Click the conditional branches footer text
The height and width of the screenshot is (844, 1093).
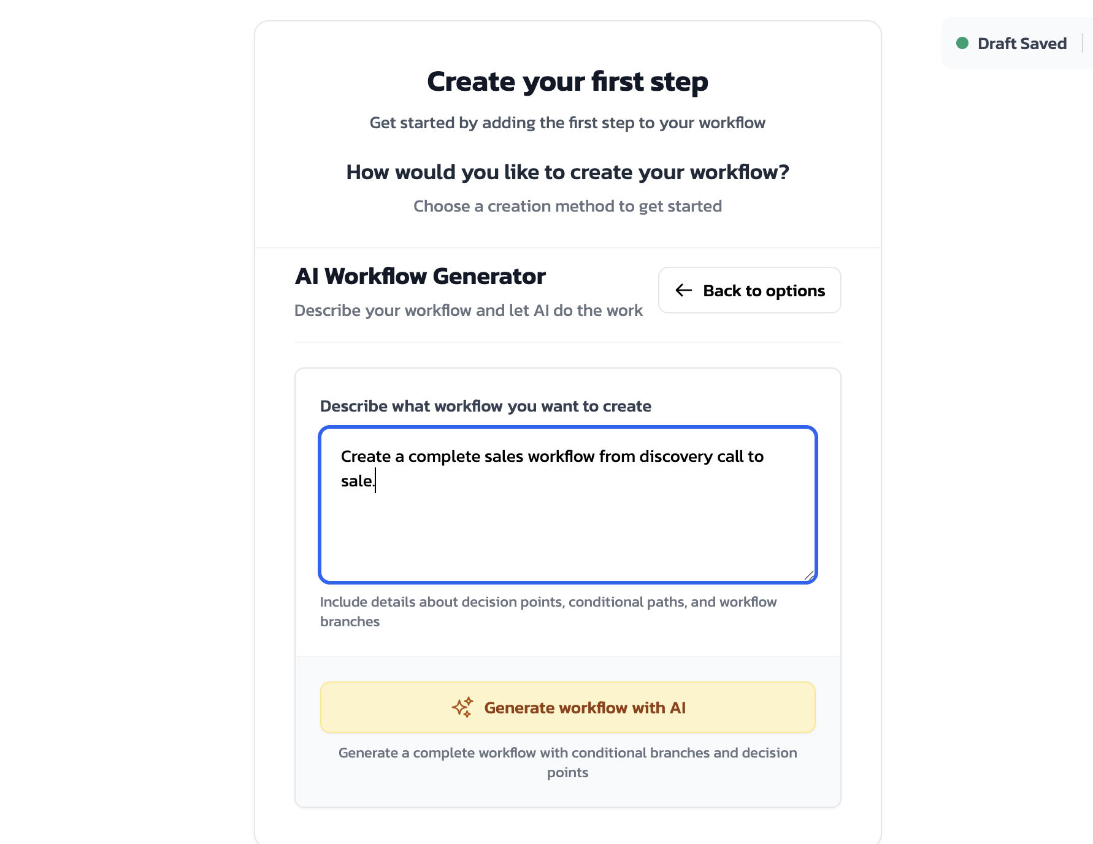(567, 762)
